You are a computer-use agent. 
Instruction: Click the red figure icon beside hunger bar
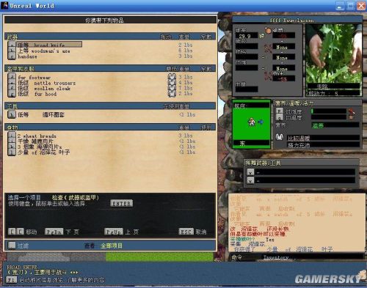(x=352, y=111)
